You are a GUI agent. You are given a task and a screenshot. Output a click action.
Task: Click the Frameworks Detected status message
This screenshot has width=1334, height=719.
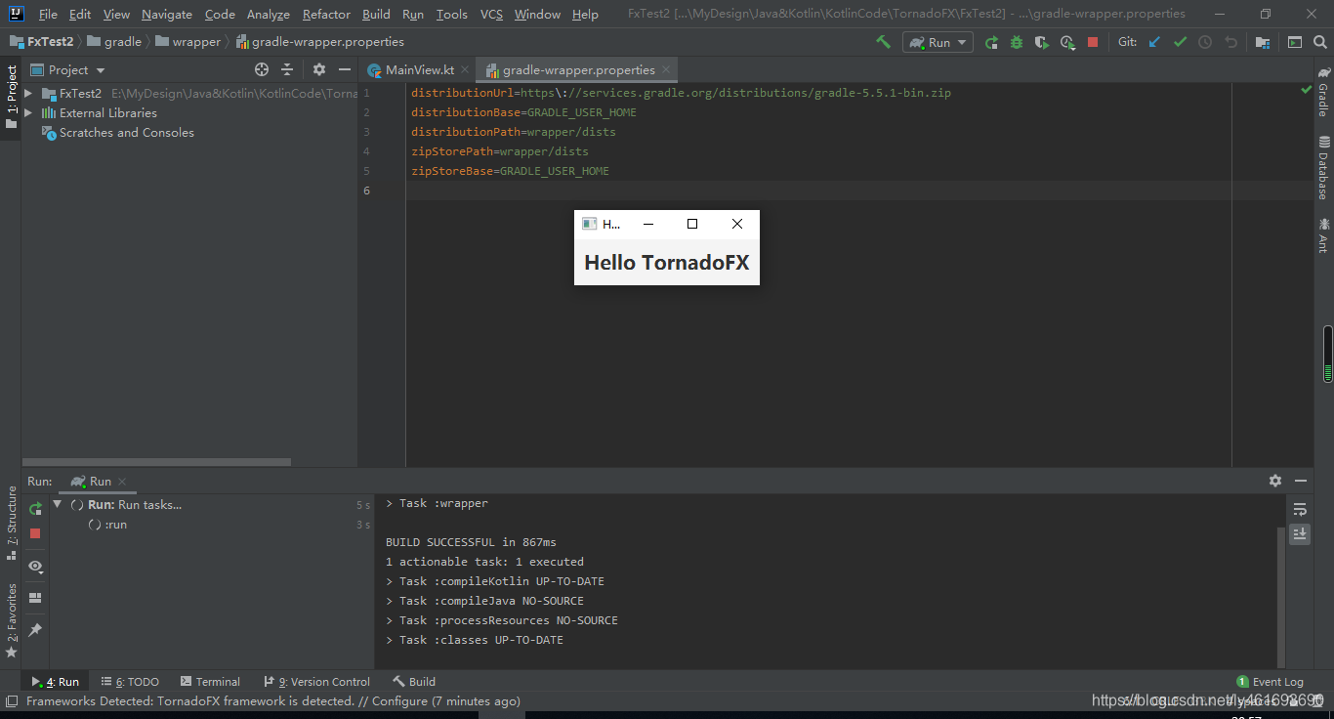[273, 701]
